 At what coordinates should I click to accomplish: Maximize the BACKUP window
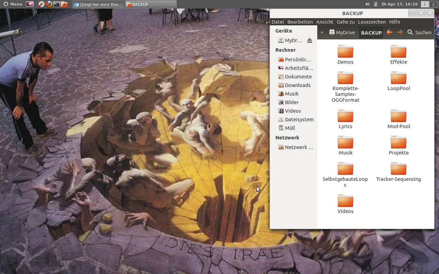point(421,13)
